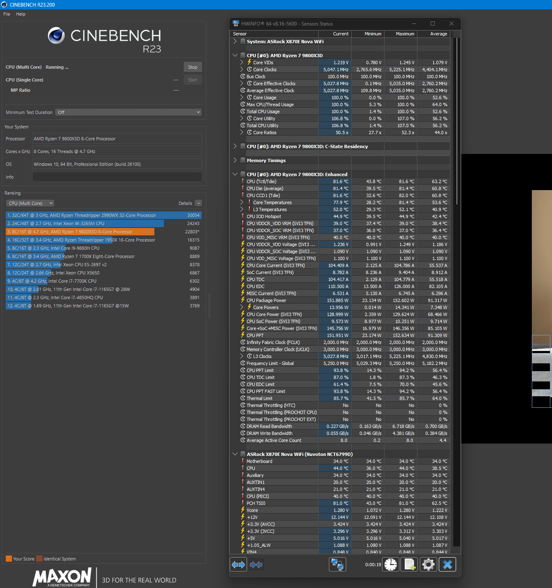Screen dimensions: 552x588
Task: Open the network remote monitoring icon in HWiNFO
Action: click(x=338, y=565)
